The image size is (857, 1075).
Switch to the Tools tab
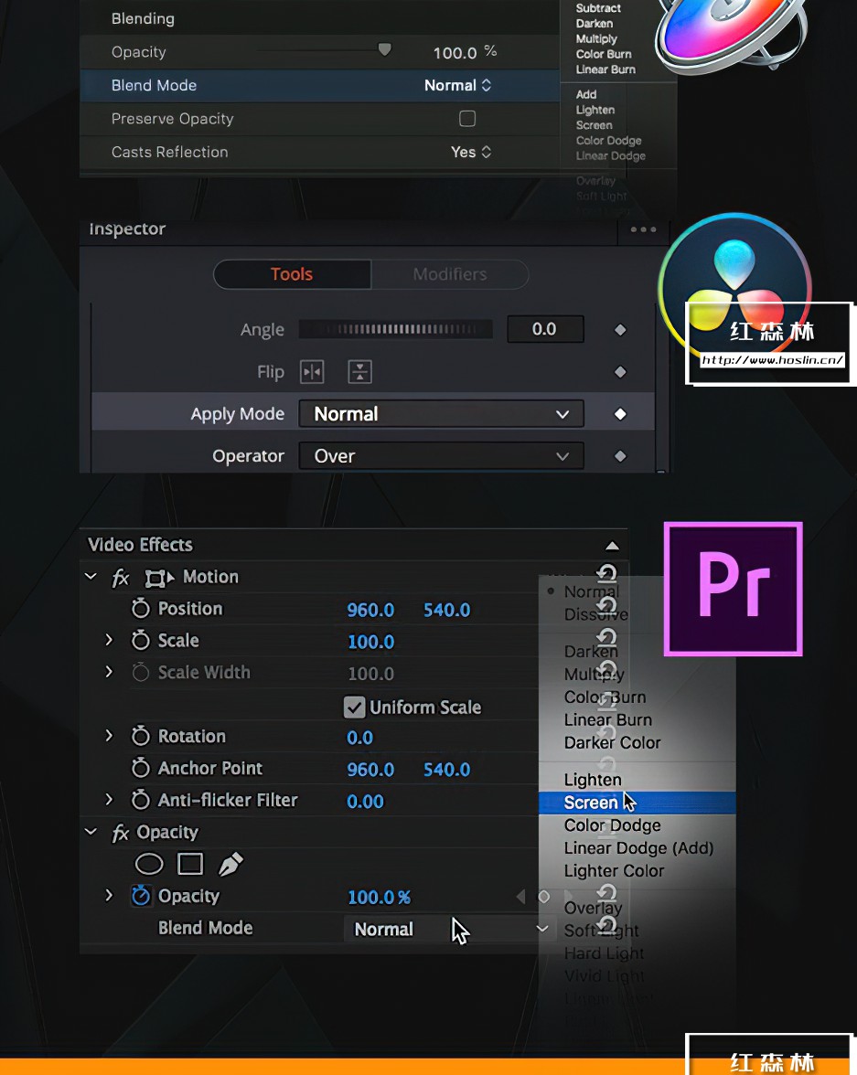tap(293, 274)
